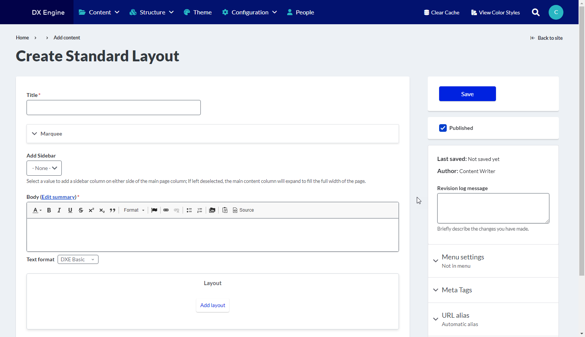Open the search magnifier icon
This screenshot has width=585, height=337.
536,12
